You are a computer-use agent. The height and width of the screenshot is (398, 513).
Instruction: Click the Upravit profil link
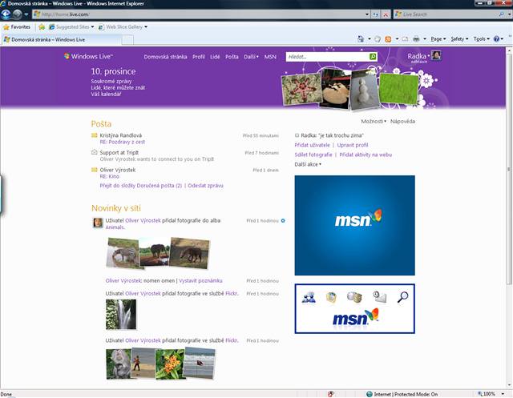point(353,145)
